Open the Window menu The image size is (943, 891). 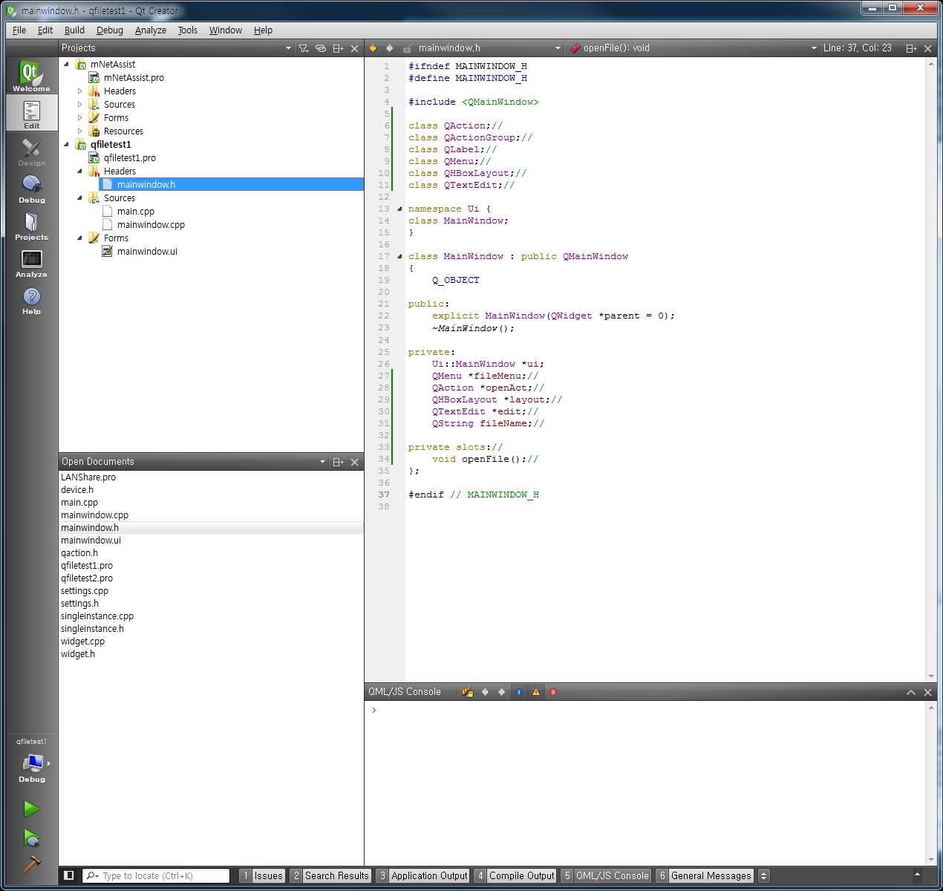225,30
